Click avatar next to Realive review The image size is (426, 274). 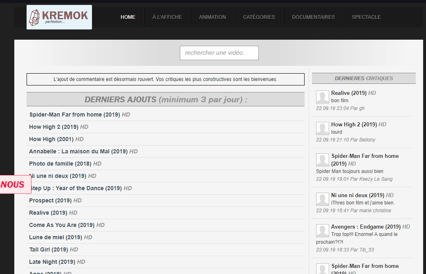pos(323,97)
